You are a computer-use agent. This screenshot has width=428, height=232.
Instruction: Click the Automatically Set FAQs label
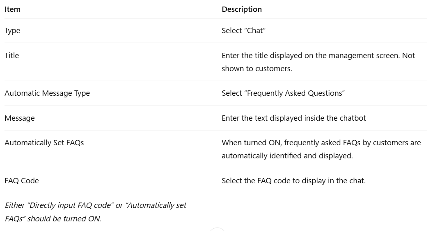(44, 143)
